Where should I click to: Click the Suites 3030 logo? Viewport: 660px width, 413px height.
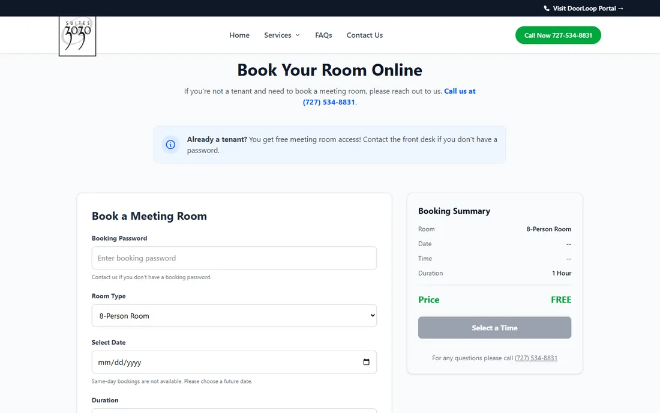pos(77,36)
